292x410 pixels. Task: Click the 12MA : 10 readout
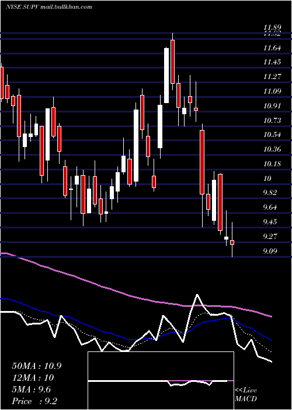click(x=33, y=378)
